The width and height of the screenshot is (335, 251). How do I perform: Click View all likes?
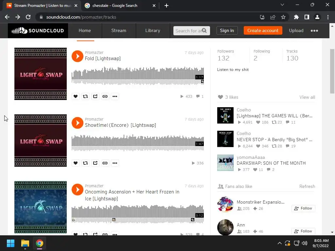tap(307, 97)
